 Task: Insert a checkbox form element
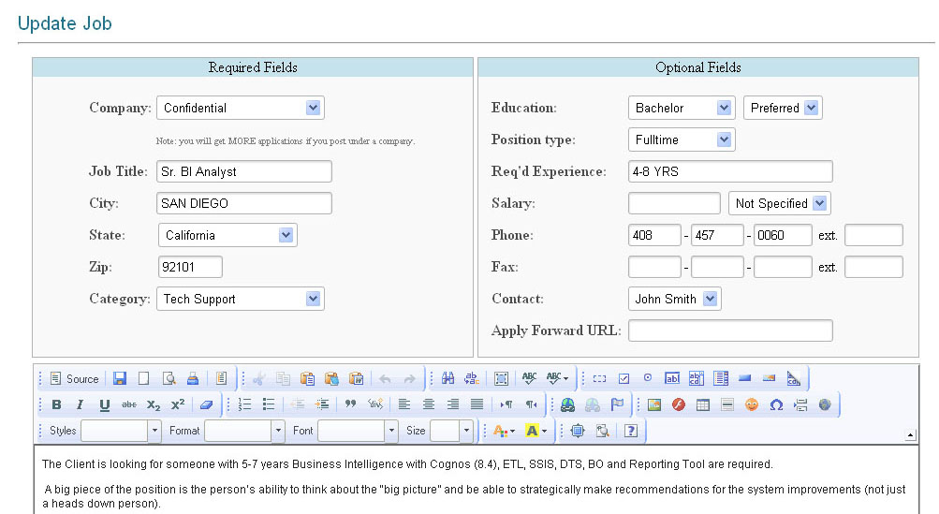point(624,379)
